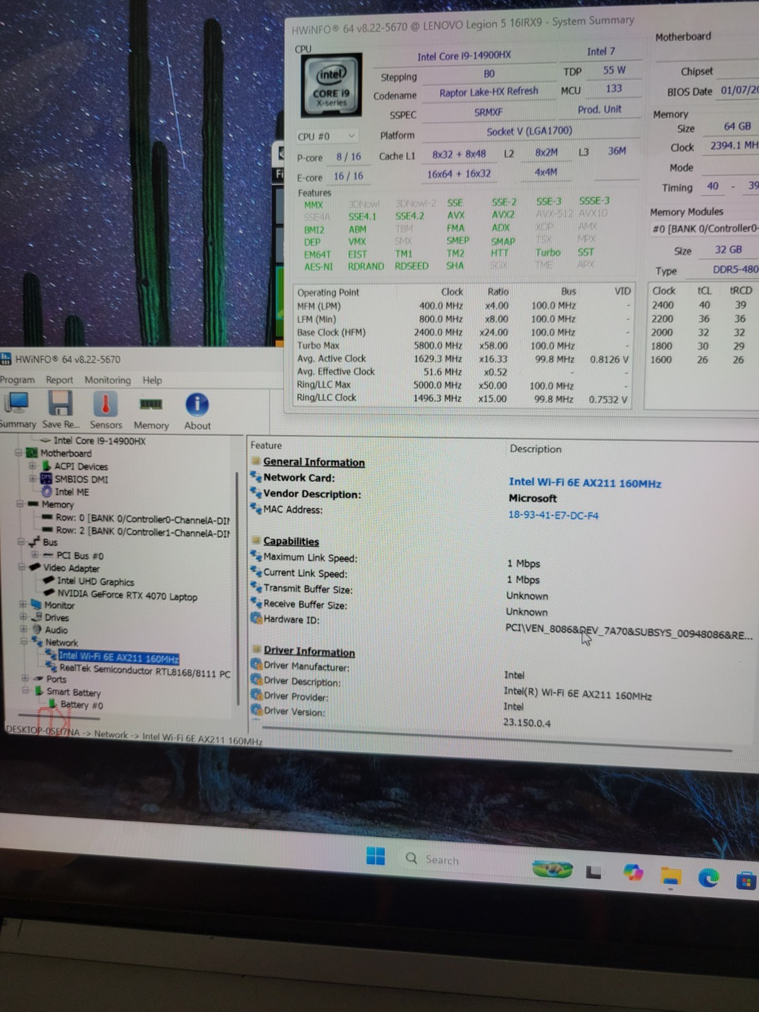Click the Intel Core i9 logo in System Summary

point(331,85)
